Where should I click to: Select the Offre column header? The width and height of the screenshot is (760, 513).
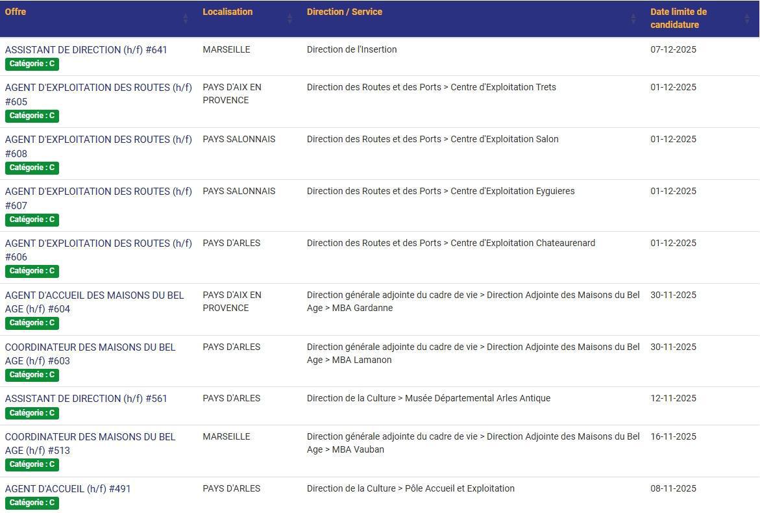(x=15, y=12)
